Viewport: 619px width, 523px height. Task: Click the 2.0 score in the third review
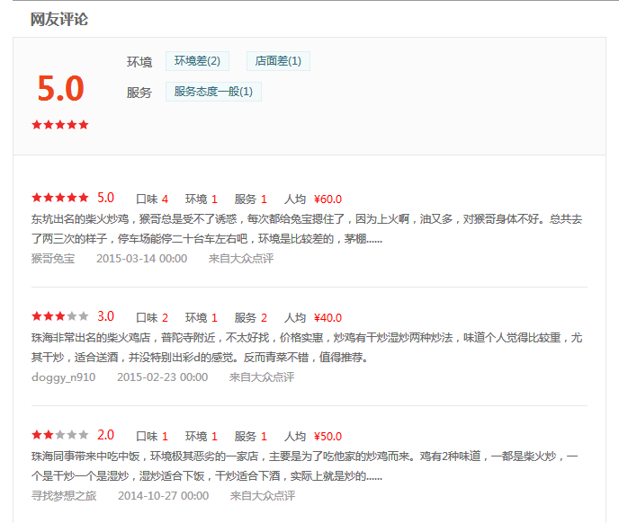coord(106,435)
